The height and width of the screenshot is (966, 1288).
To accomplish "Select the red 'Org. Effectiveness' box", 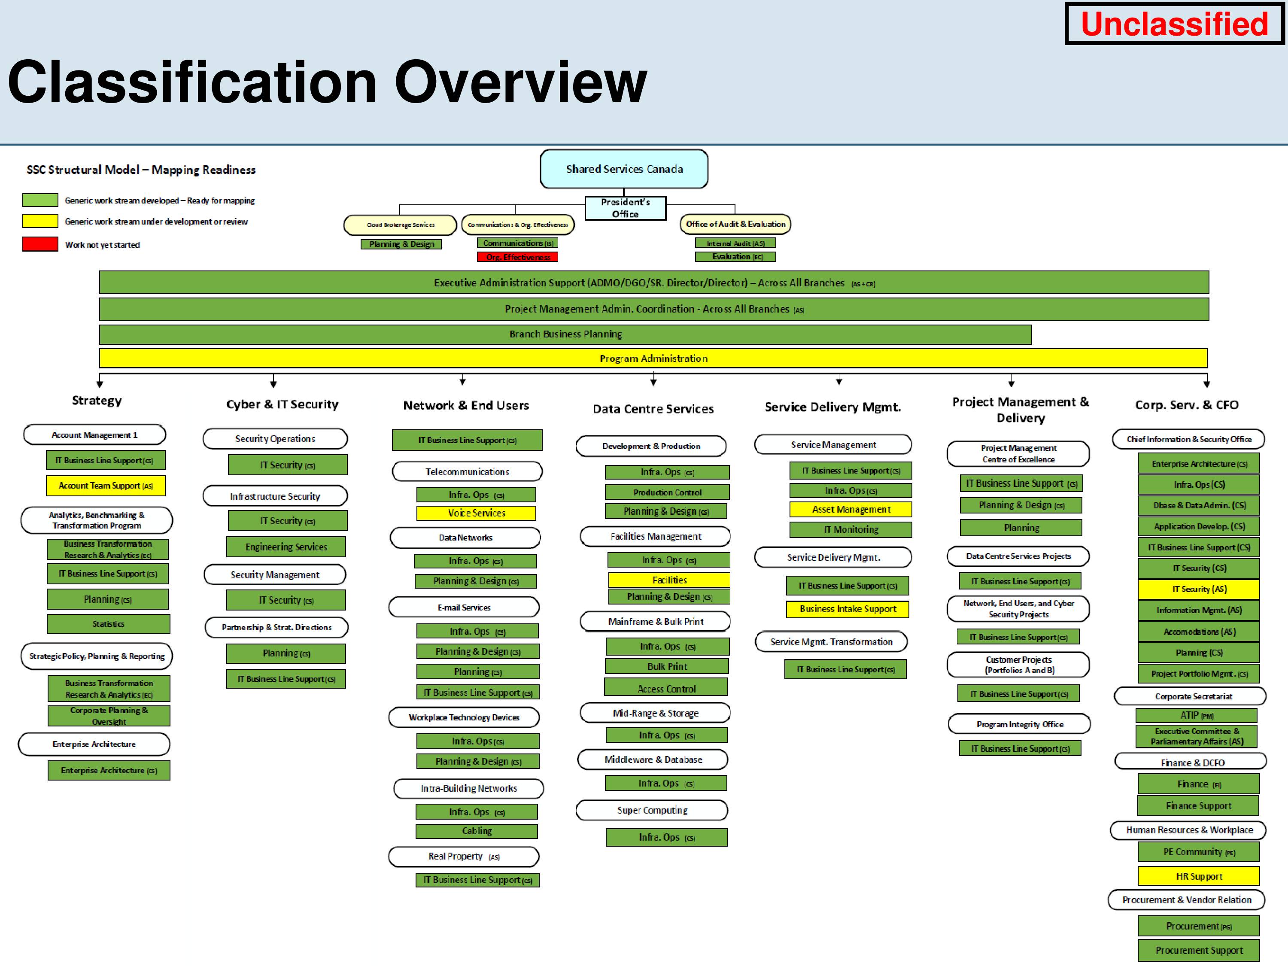I will coord(518,257).
